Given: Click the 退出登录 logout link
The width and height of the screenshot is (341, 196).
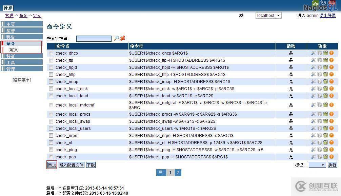Looking at the screenshot, I should (x=327, y=16).
